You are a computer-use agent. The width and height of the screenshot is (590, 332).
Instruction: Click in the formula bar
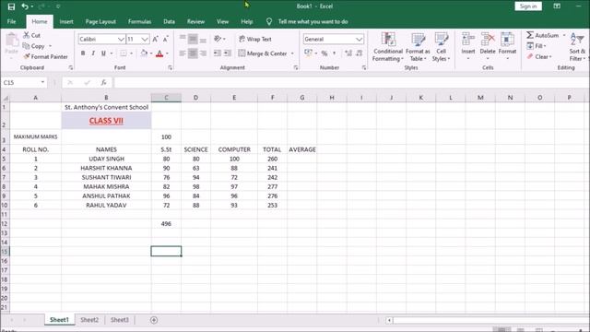(x=351, y=82)
